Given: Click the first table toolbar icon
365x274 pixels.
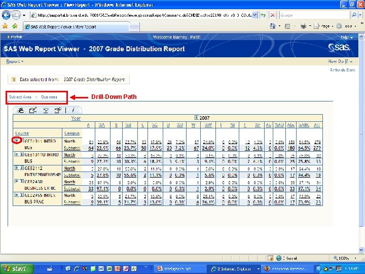Looking at the screenshot, I should point(21,110).
